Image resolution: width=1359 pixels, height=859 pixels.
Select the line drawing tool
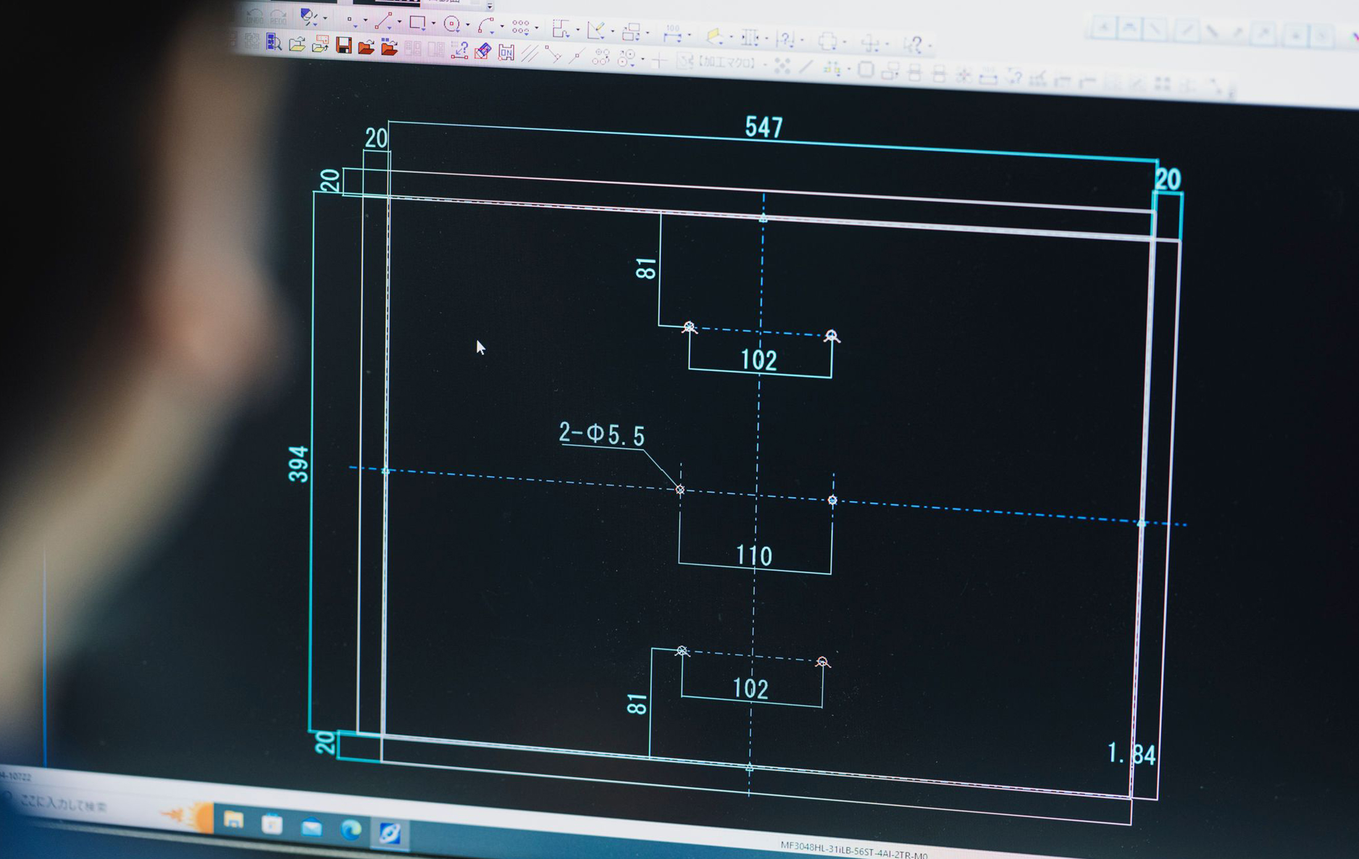click(x=383, y=22)
